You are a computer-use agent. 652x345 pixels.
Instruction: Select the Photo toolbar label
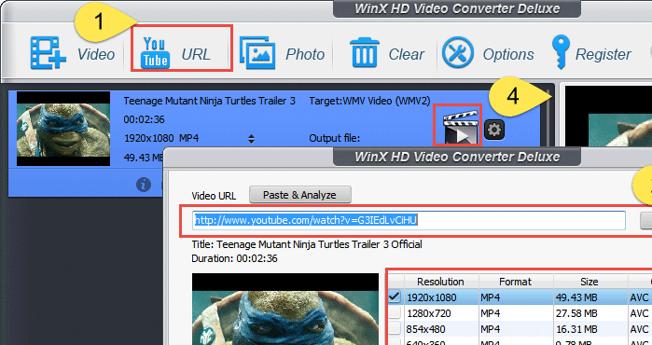click(x=305, y=54)
